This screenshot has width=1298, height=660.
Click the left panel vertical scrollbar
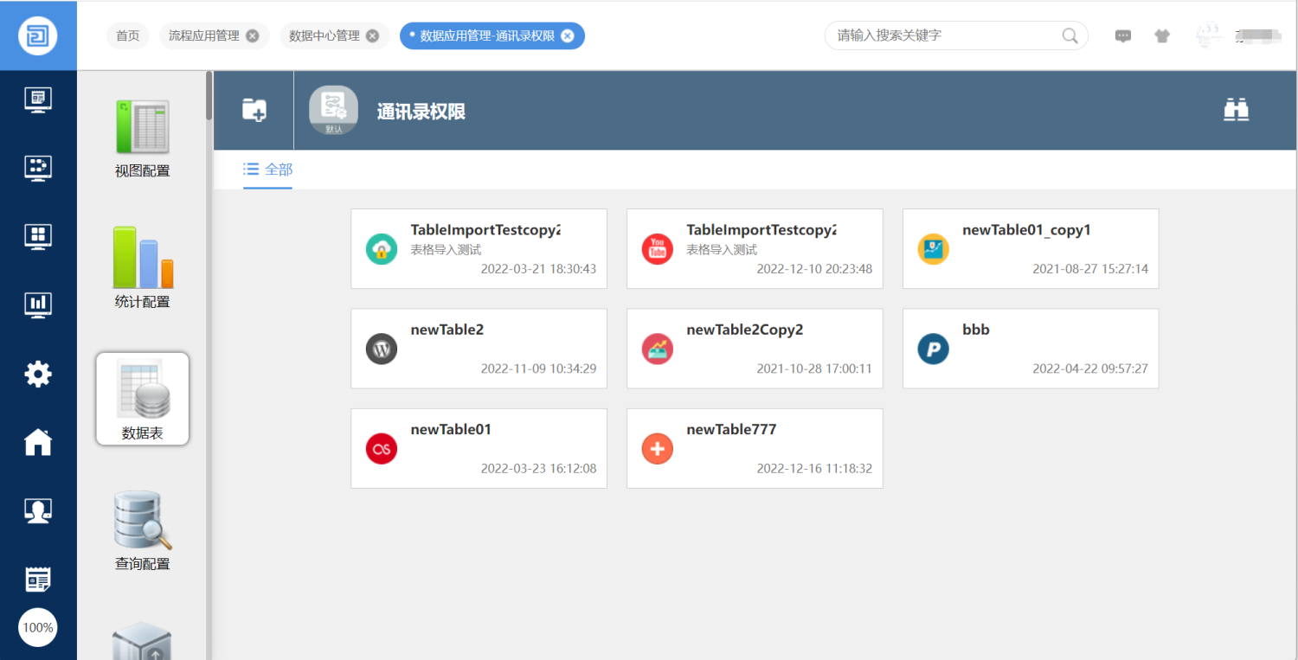pyautogui.click(x=209, y=97)
